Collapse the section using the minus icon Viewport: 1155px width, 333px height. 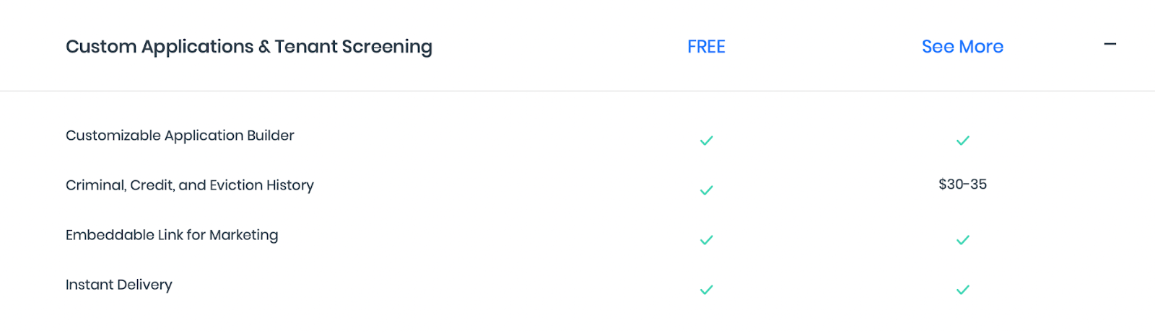pos(1110,45)
